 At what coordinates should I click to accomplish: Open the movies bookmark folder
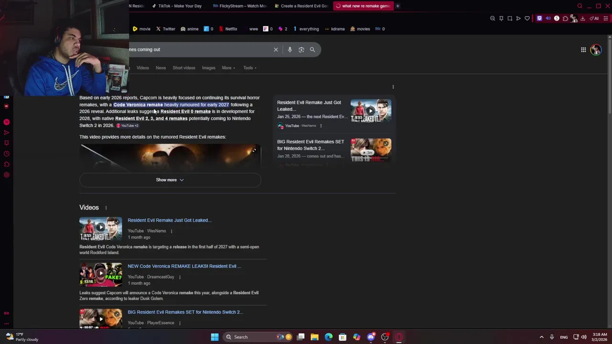(x=360, y=29)
